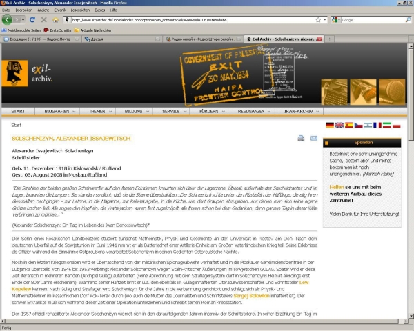The height and width of the screenshot is (331, 414).
Task: Switch language with the Polish flag
Action: (396, 125)
